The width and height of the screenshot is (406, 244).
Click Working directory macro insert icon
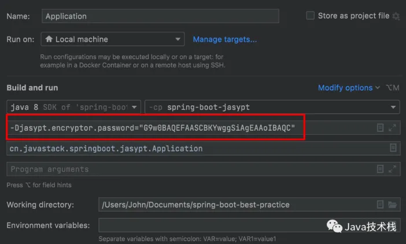(x=380, y=205)
